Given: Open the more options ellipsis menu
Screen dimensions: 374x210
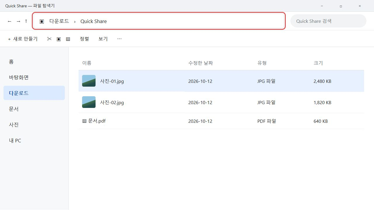Looking at the screenshot, I should pos(119,38).
